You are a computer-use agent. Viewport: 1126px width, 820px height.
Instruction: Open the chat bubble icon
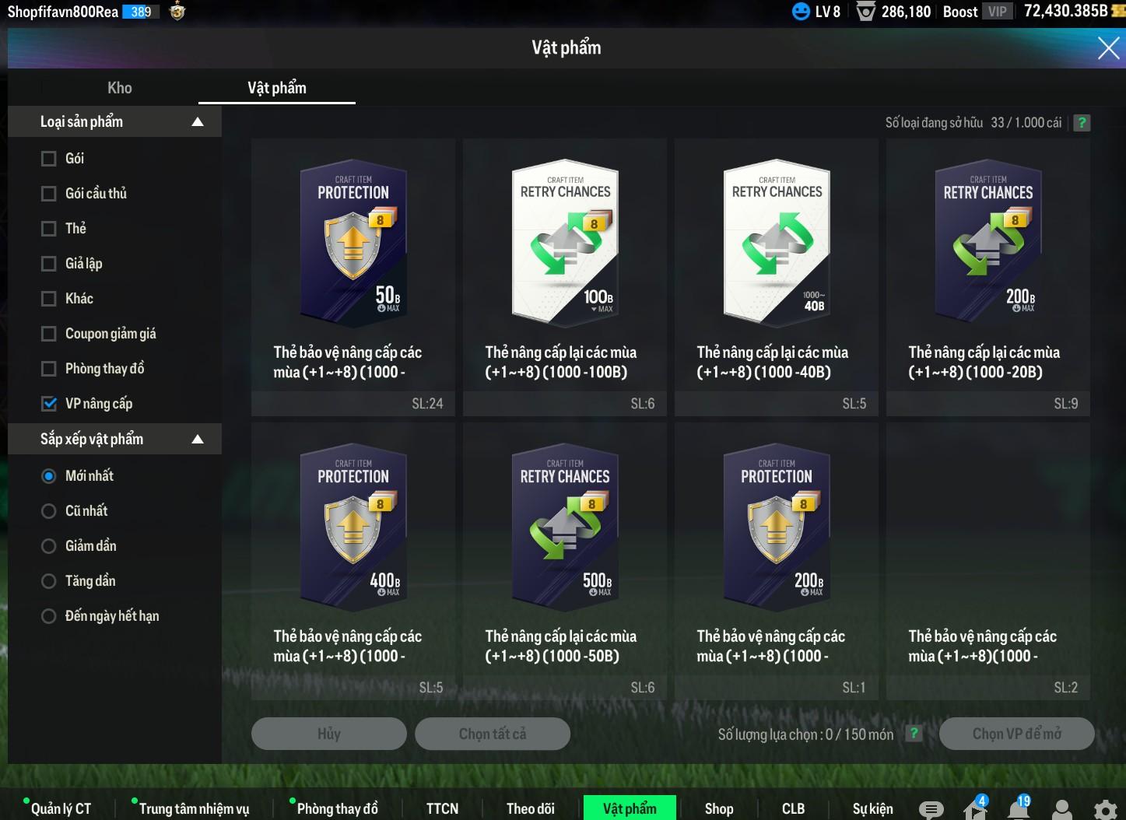(931, 809)
